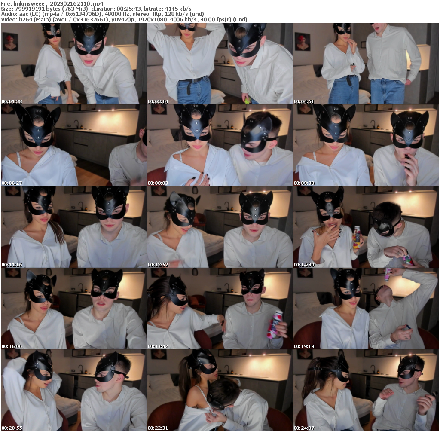Select the 00:08:03 thumbnail

pos(220,145)
